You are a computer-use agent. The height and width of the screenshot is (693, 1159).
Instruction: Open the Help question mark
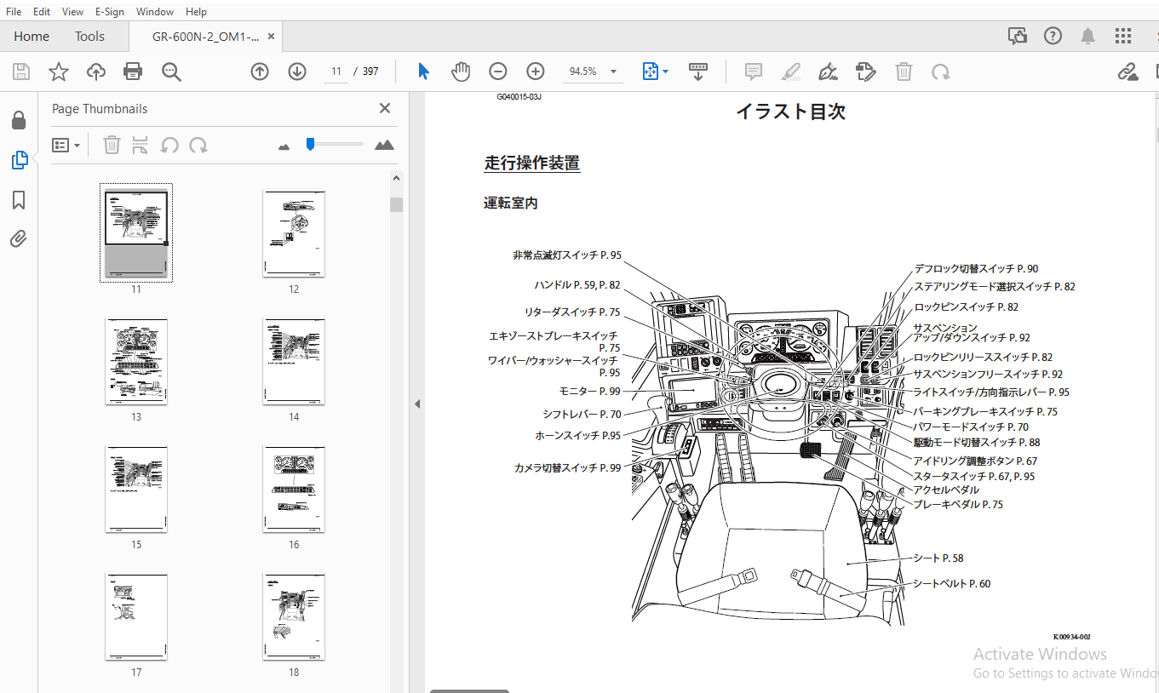1053,36
